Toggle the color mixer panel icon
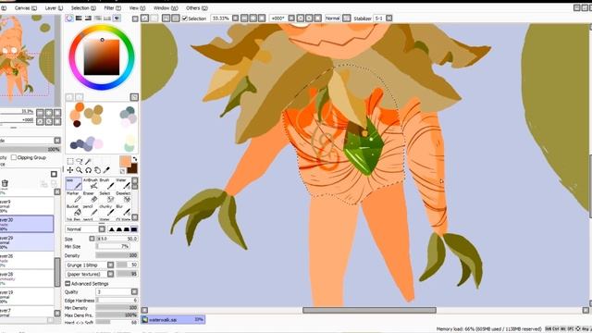The image size is (592, 333). click(98, 18)
